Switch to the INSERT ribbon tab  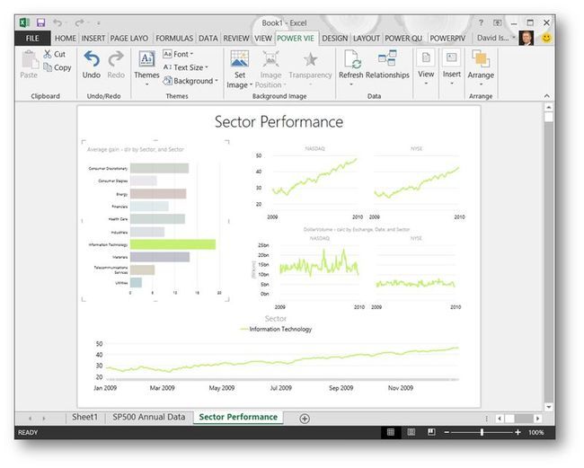click(x=93, y=39)
